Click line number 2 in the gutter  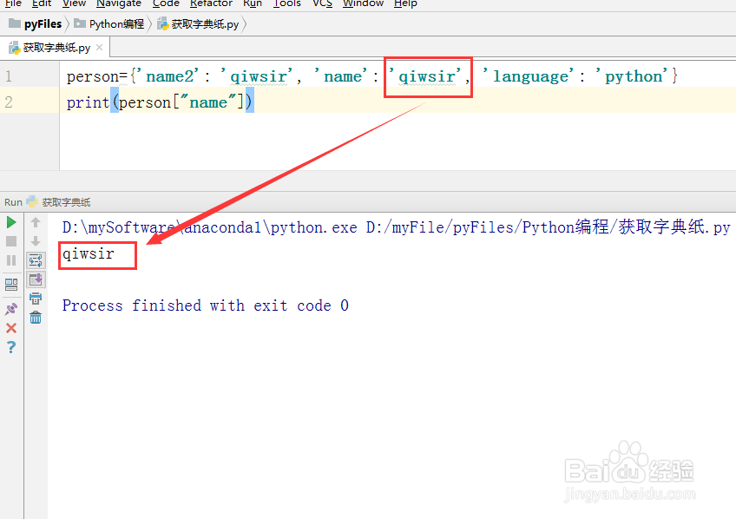pyautogui.click(x=9, y=102)
